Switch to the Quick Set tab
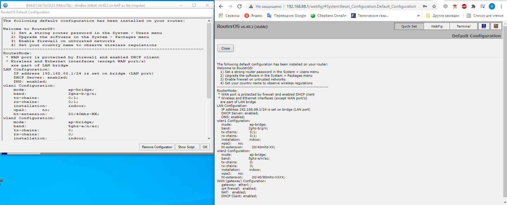Image resolution: width=507 pixels, height=205 pixels. click(x=409, y=26)
